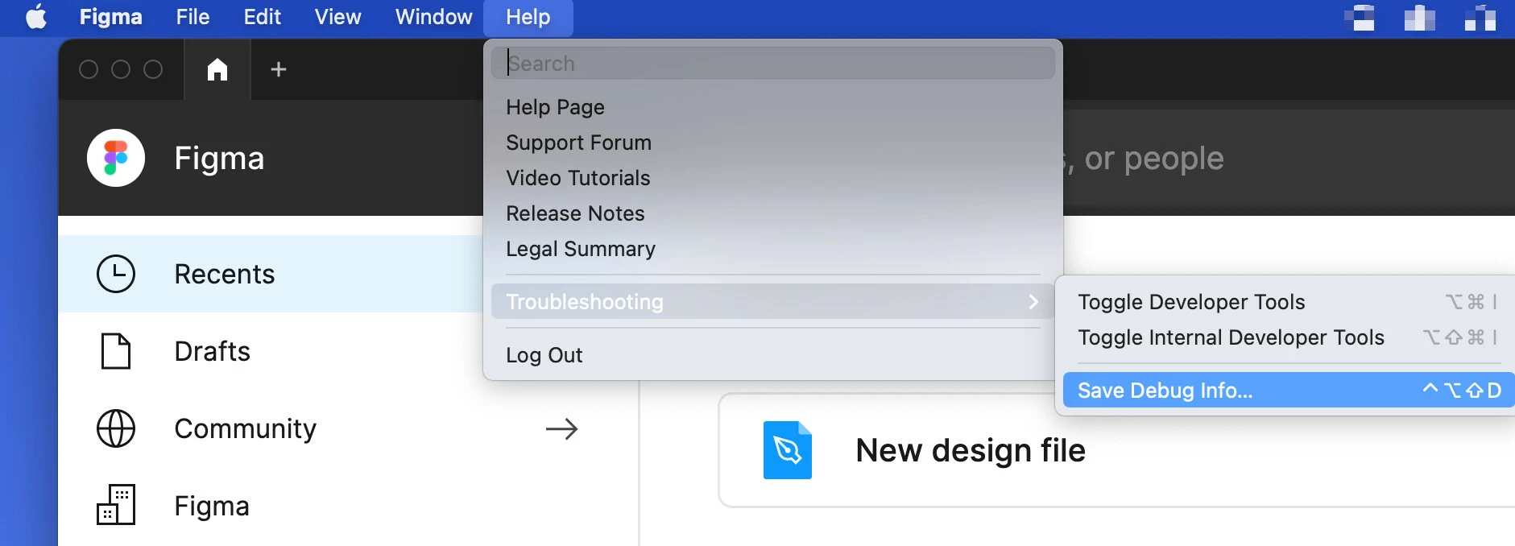This screenshot has width=1515, height=546.
Task: Click the Recents clock icon
Action: tap(116, 274)
